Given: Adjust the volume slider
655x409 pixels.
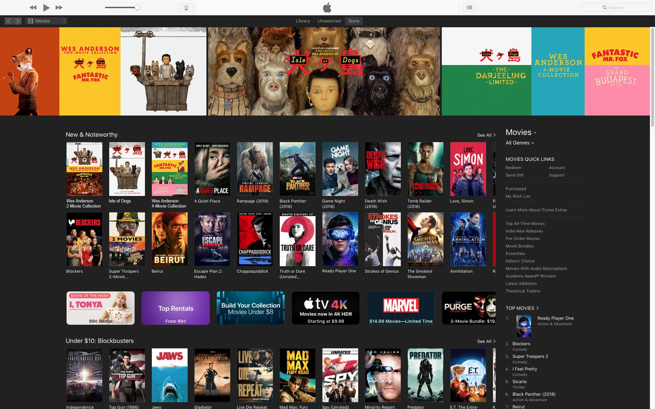Looking at the screenshot, I should click(122, 7).
